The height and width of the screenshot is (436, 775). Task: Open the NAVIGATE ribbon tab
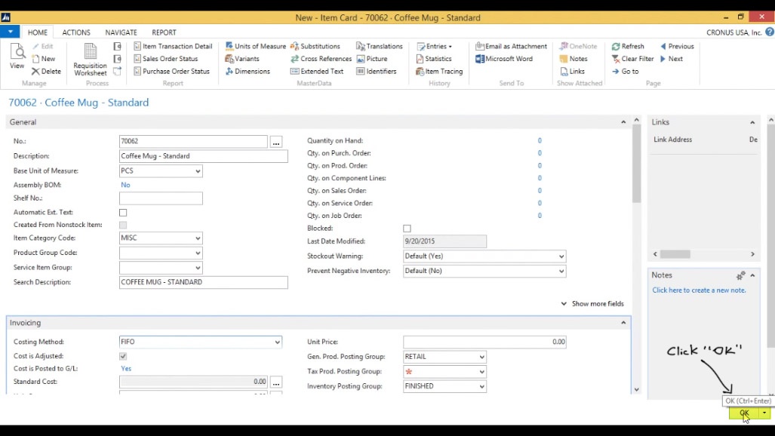[121, 32]
